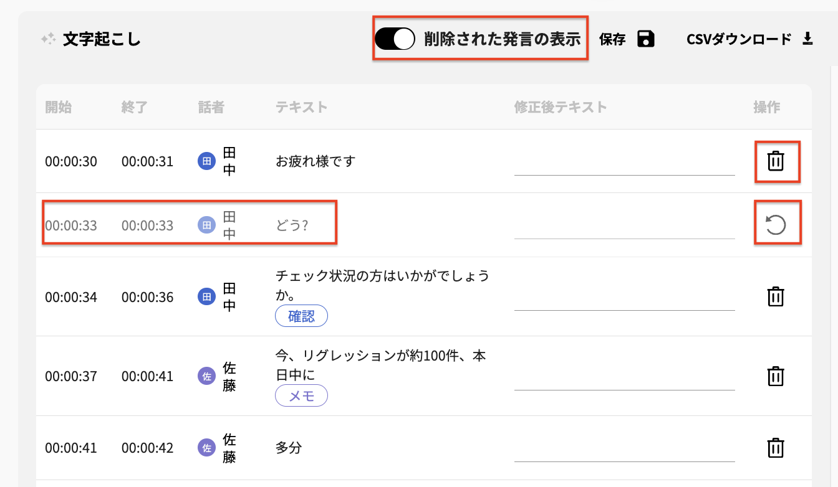This screenshot has width=838, height=487.
Task: Open the 確認 tag on the check status row
Action: point(302,316)
